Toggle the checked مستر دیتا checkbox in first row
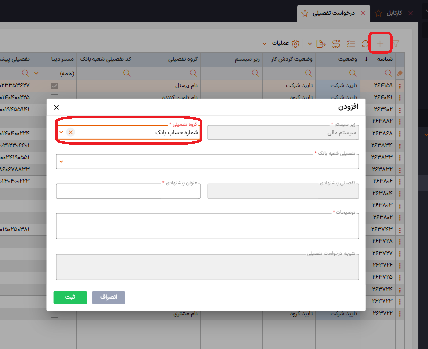Viewport: 428px width, 349px height. 55,86
